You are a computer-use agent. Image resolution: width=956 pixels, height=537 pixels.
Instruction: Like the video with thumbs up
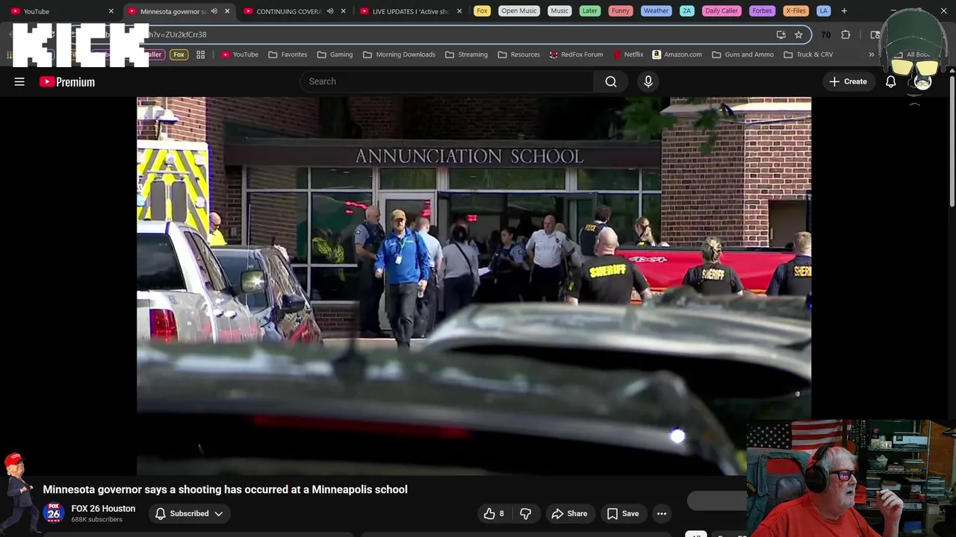(x=495, y=513)
